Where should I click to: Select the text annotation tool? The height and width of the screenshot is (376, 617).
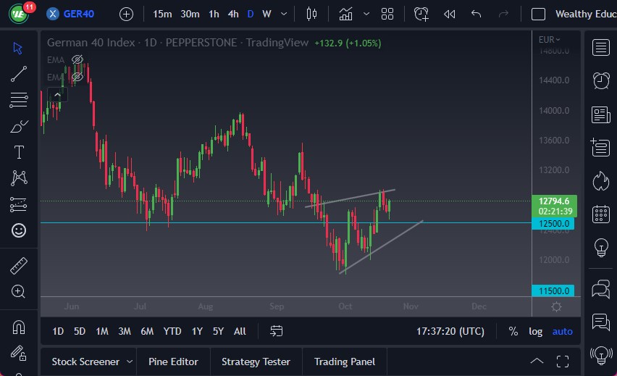pos(19,152)
